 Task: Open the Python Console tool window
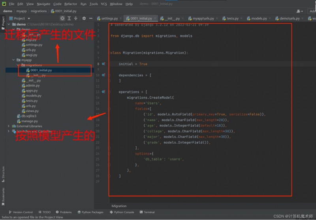pos(122,212)
